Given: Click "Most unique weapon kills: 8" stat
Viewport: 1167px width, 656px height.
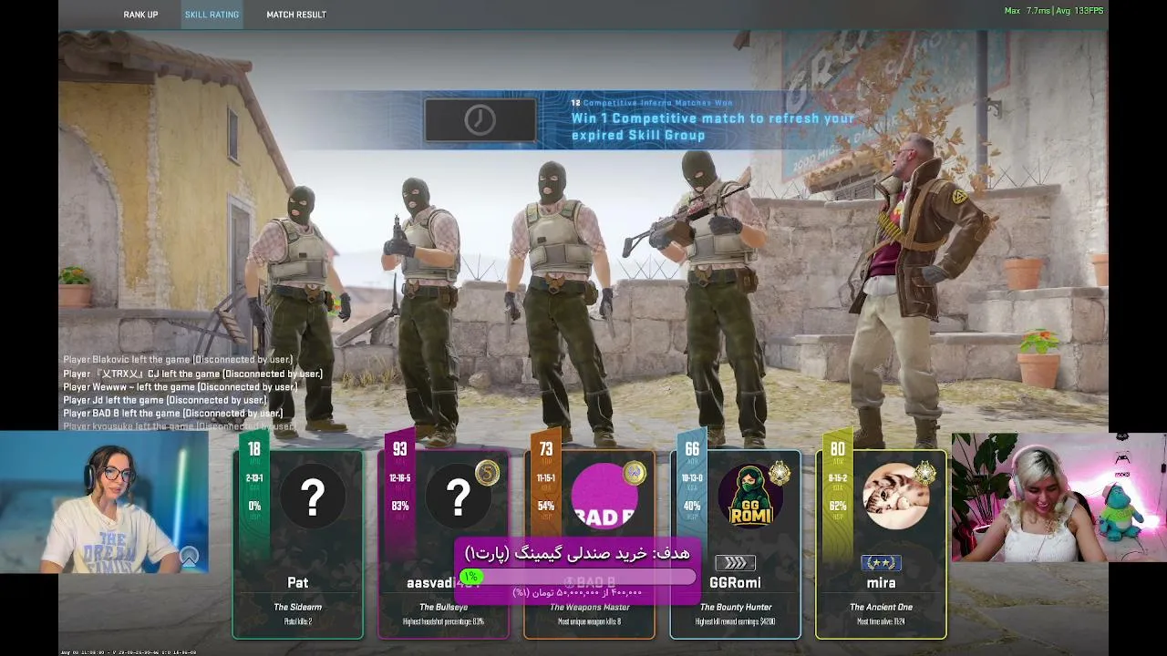Looking at the screenshot, I should click(x=589, y=622).
